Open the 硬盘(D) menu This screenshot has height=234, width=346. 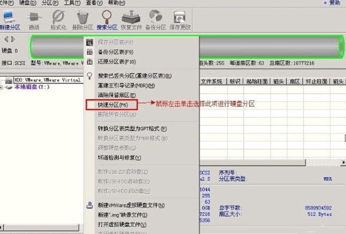[28, 3]
